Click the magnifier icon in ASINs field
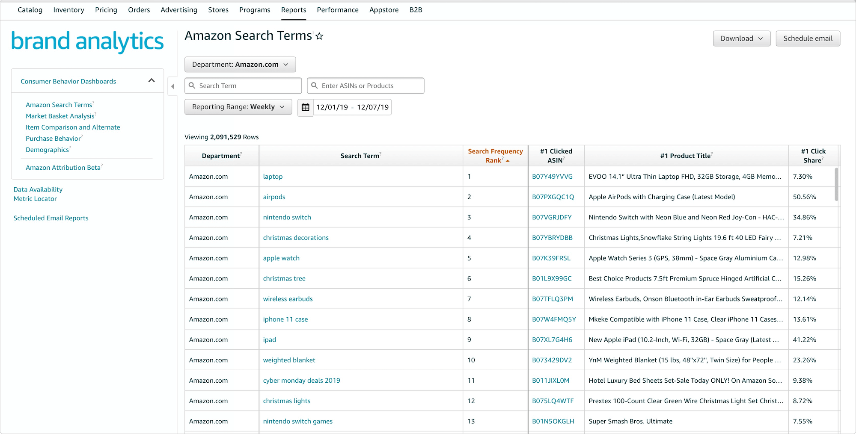Image resolution: width=856 pixels, height=434 pixels. 315,86
